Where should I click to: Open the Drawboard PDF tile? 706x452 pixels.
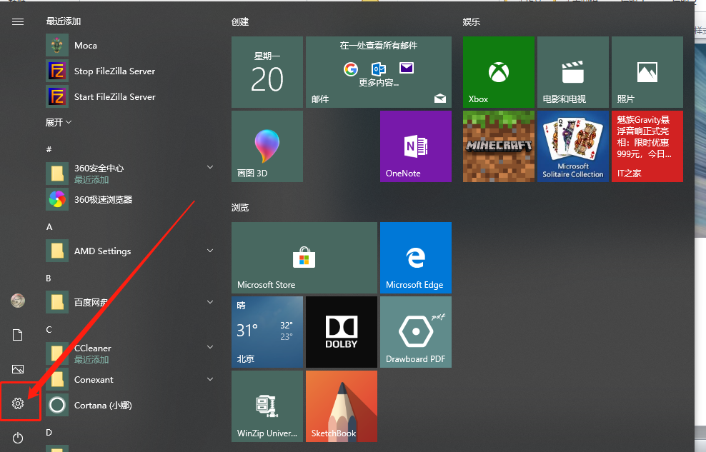click(416, 332)
